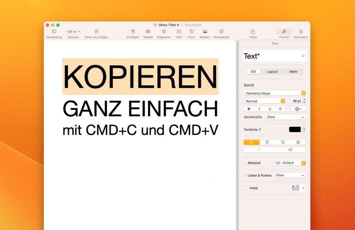Insert a table with Tabelle icon
Image resolution: width=355 pixels, height=230 pixels.
[148, 32]
